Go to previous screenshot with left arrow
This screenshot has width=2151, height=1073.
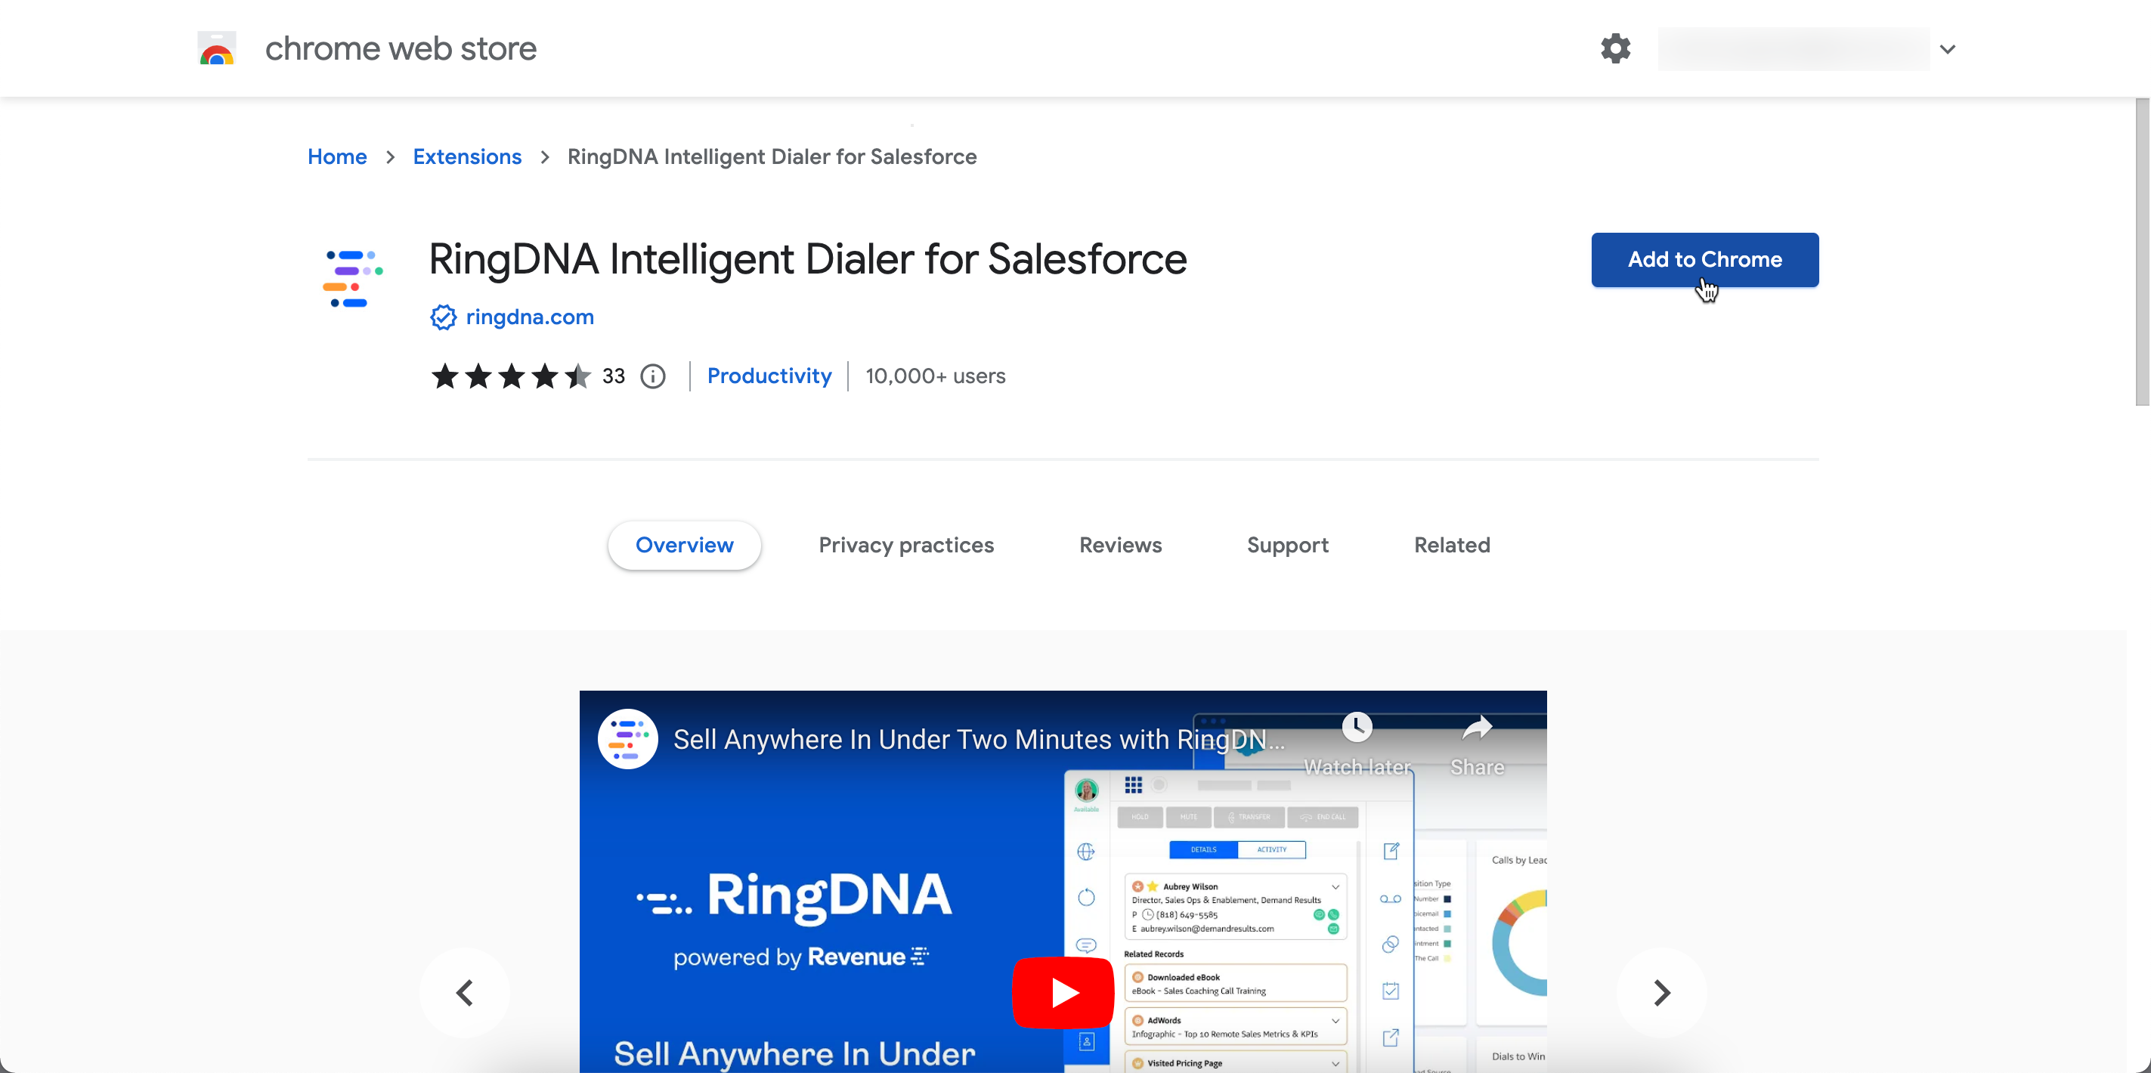pos(465,992)
